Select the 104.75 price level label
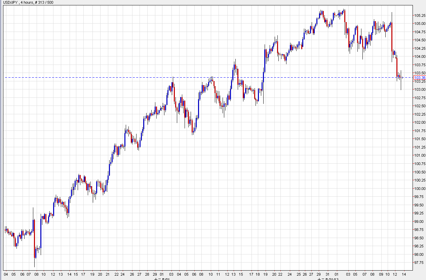This screenshot has height=280, width=426. (x=420, y=32)
